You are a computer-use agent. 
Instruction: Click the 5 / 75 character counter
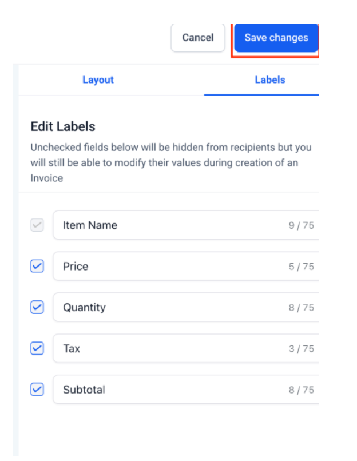(x=301, y=267)
